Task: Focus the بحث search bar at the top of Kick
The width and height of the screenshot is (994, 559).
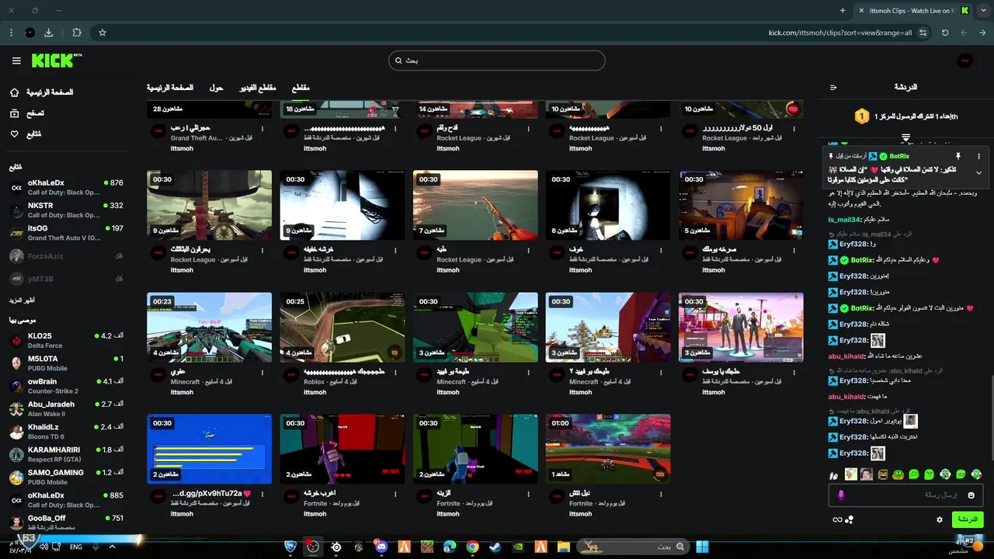Action: click(497, 61)
